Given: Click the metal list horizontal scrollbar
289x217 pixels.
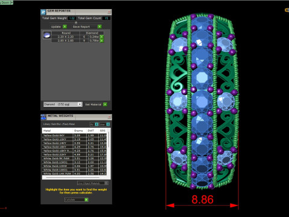Looking at the screenshot, I should [x=73, y=178].
